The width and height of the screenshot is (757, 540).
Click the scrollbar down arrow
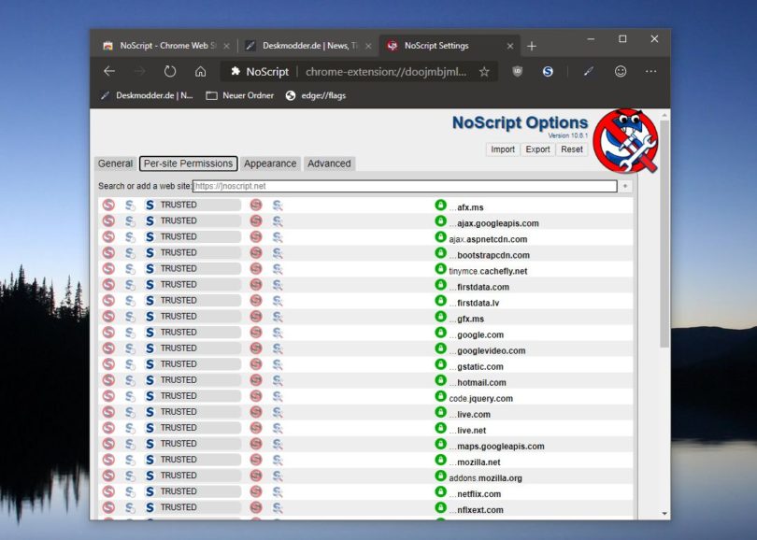tap(664, 514)
